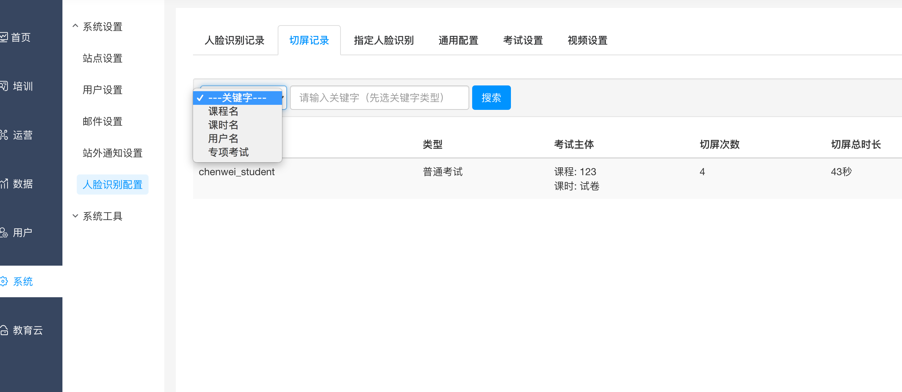This screenshot has height=392, width=902.
Task: Switch to the 视频设置 tab
Action: point(587,40)
